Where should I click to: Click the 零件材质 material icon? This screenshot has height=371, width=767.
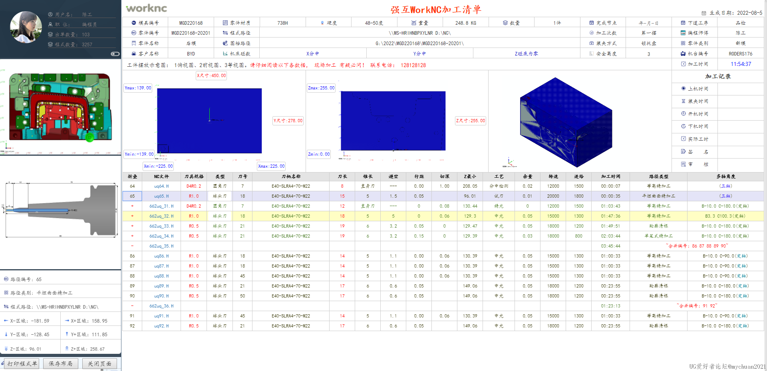click(x=225, y=23)
